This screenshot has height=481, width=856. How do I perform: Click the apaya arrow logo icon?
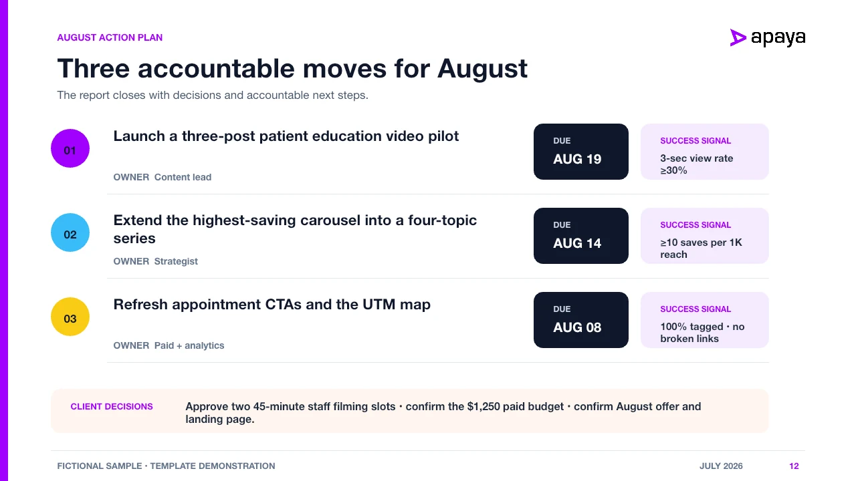[x=738, y=38]
